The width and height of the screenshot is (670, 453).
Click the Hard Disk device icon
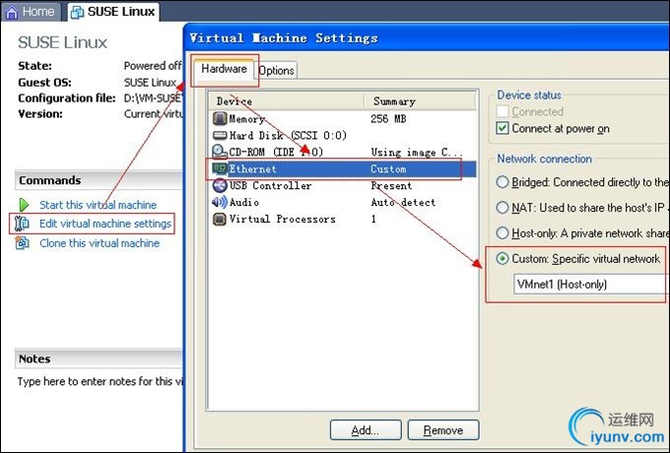220,135
